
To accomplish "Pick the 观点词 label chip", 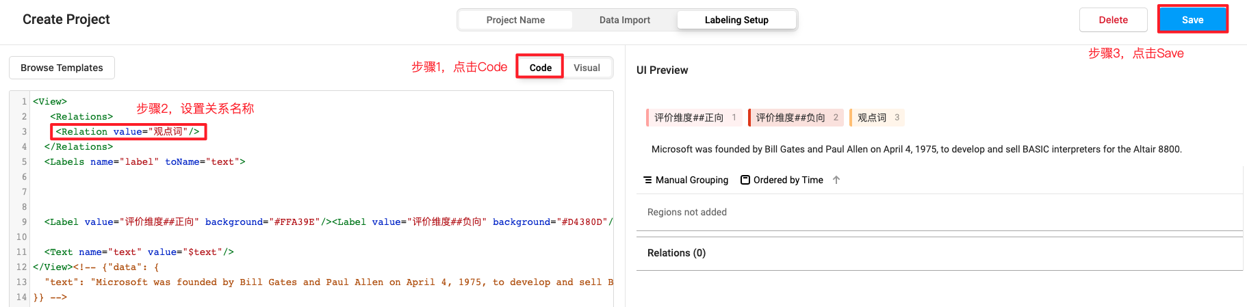I will click(876, 118).
